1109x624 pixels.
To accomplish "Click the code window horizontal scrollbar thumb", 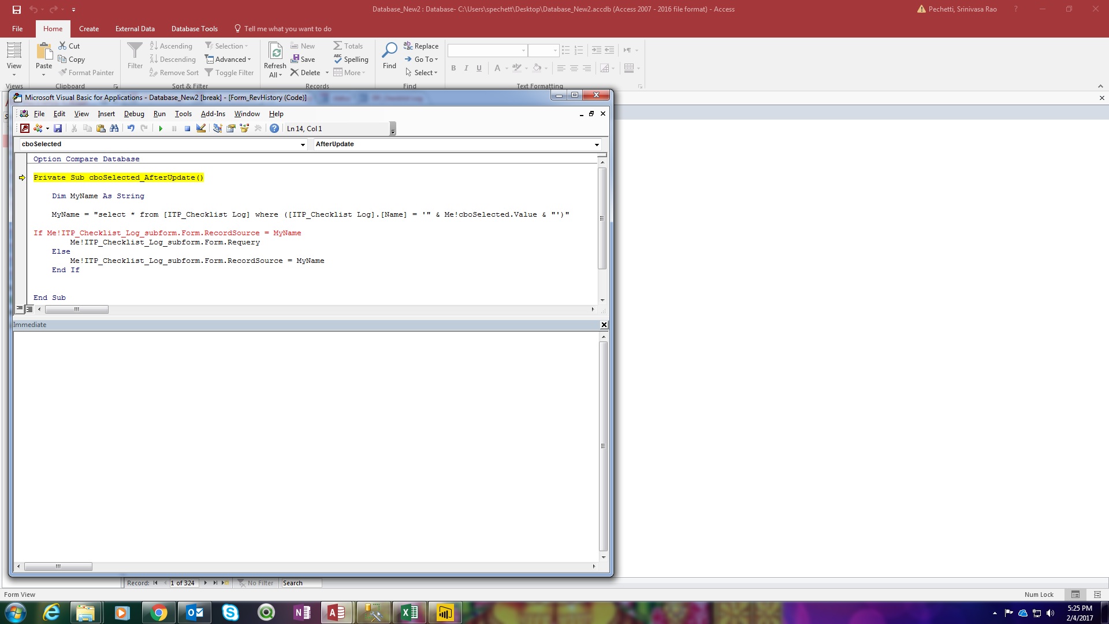I will pos(76,310).
